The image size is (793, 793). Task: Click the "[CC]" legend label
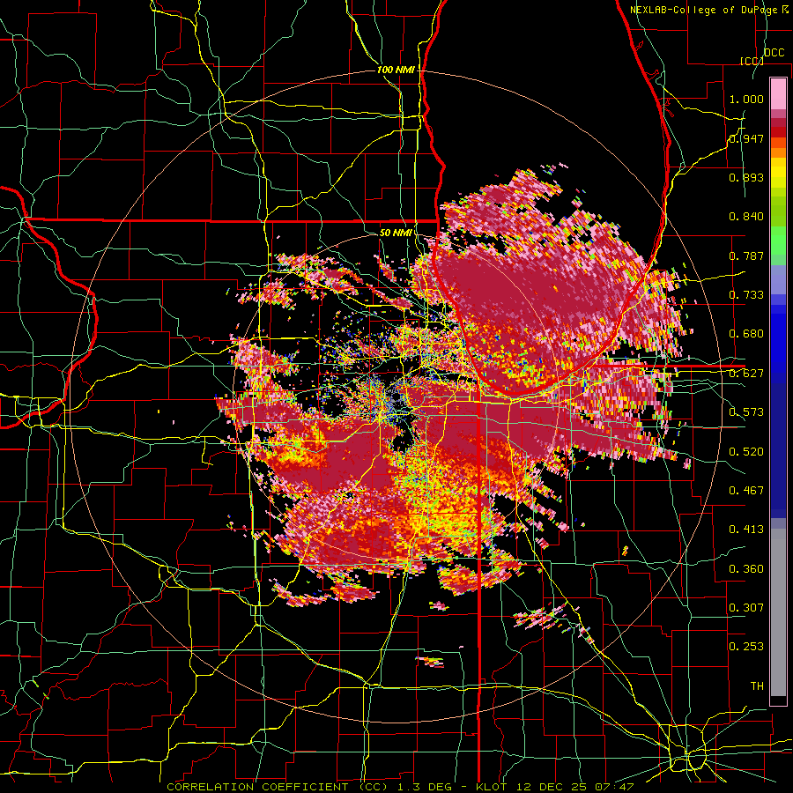(x=752, y=61)
